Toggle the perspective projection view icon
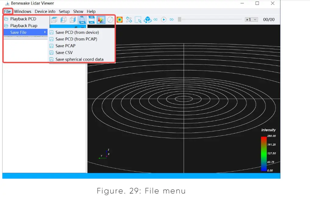Image resolution: width=310 pixels, height=202 pixels. point(82,19)
